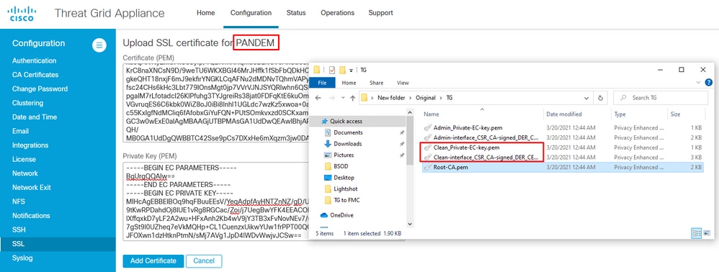Open Explorer Home ribbon tab
The width and height of the screenshot is (719, 272).
click(x=349, y=83)
